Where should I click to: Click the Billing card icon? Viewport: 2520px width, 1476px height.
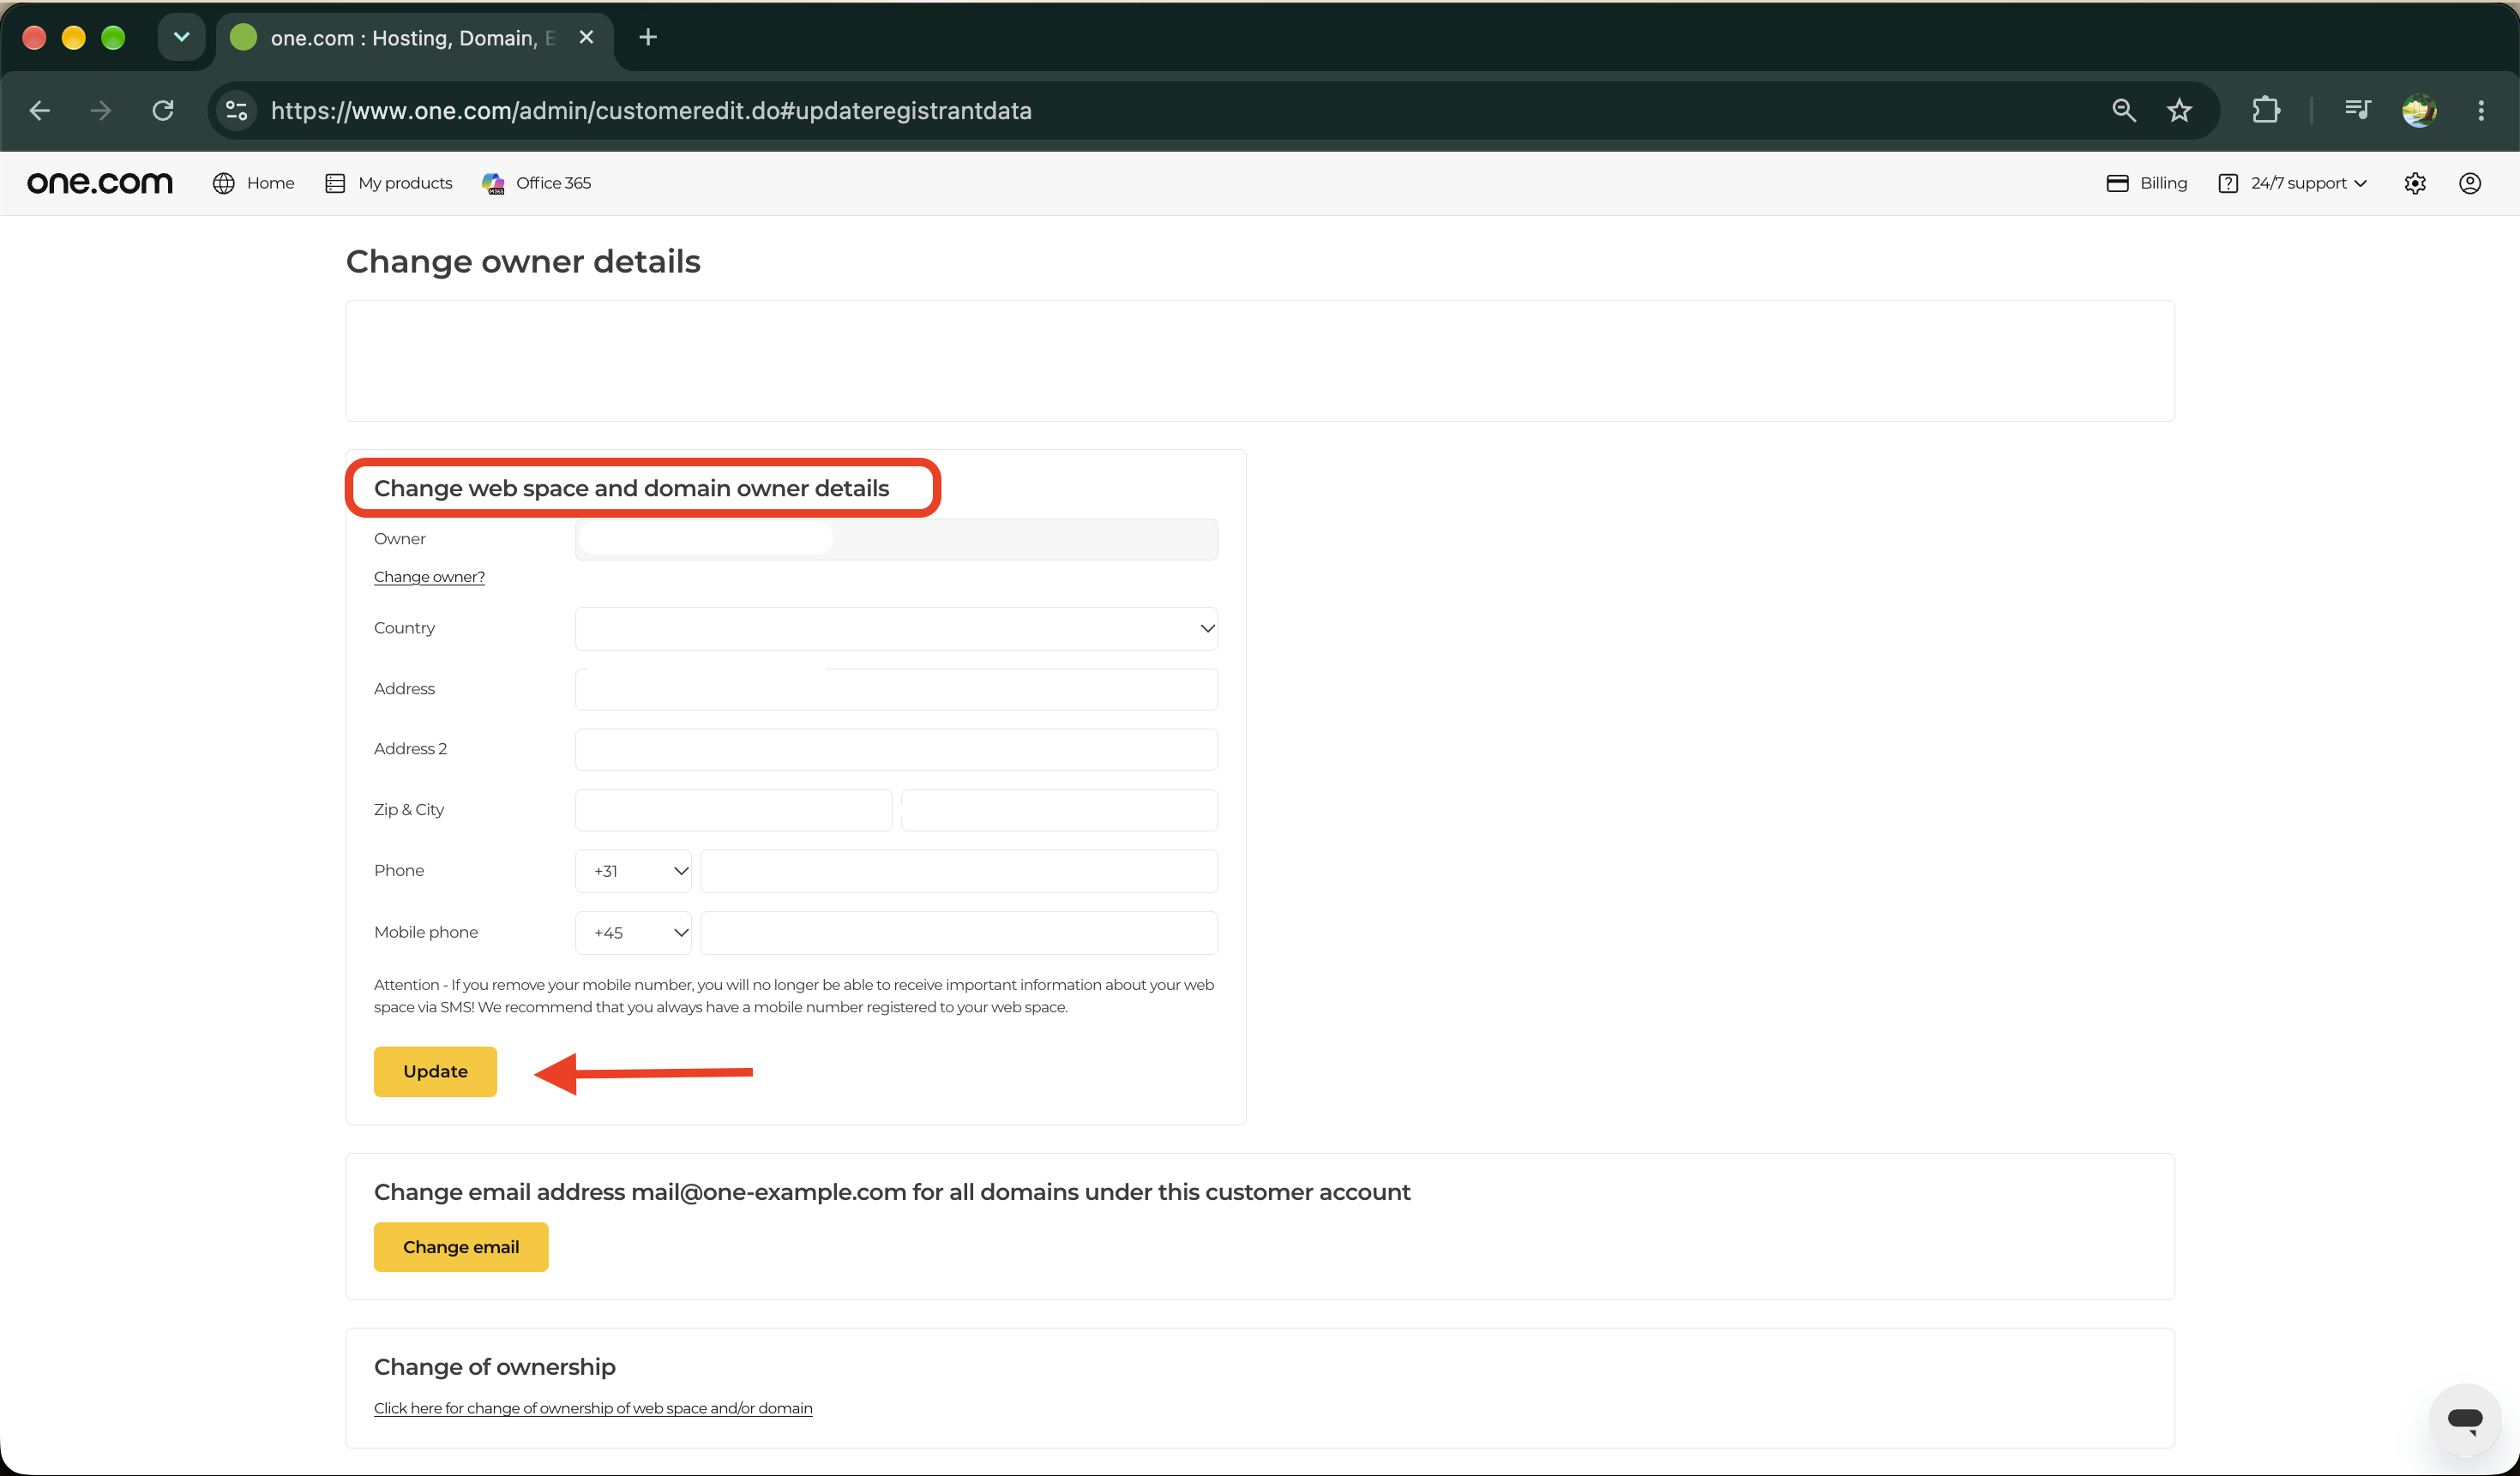point(2117,183)
